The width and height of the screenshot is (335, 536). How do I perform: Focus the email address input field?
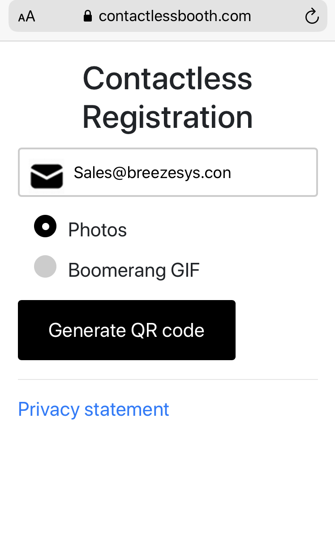(x=168, y=172)
